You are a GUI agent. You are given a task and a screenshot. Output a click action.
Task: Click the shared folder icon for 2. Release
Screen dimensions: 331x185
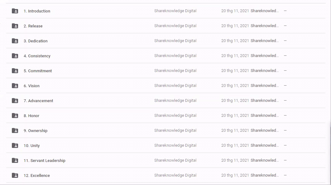click(15, 26)
